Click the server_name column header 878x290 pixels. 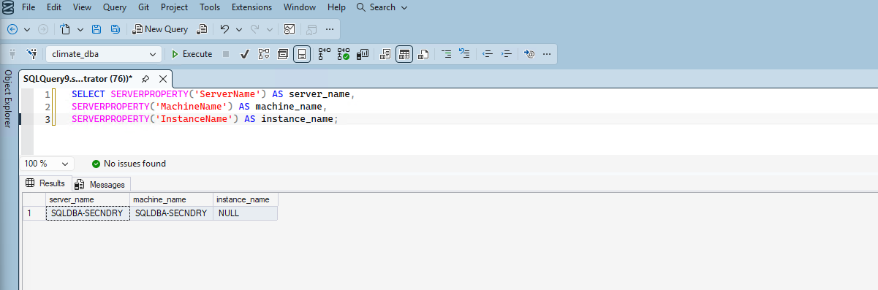click(88, 199)
